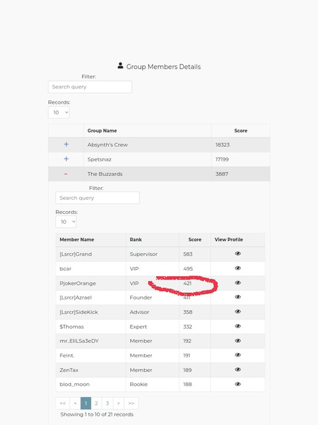Open top Records count dropdown

59,112
